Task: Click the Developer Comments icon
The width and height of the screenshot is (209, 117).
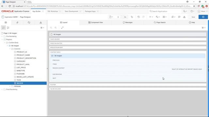Action: pos(179,17)
